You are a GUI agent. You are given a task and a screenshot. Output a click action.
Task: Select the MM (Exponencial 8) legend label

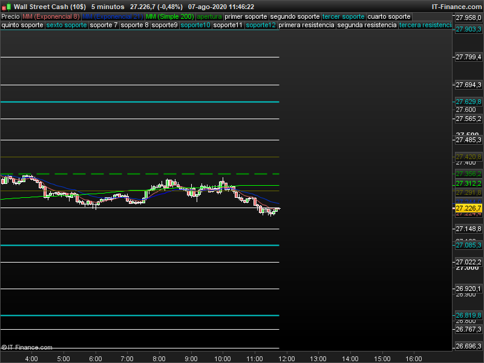[51, 16]
